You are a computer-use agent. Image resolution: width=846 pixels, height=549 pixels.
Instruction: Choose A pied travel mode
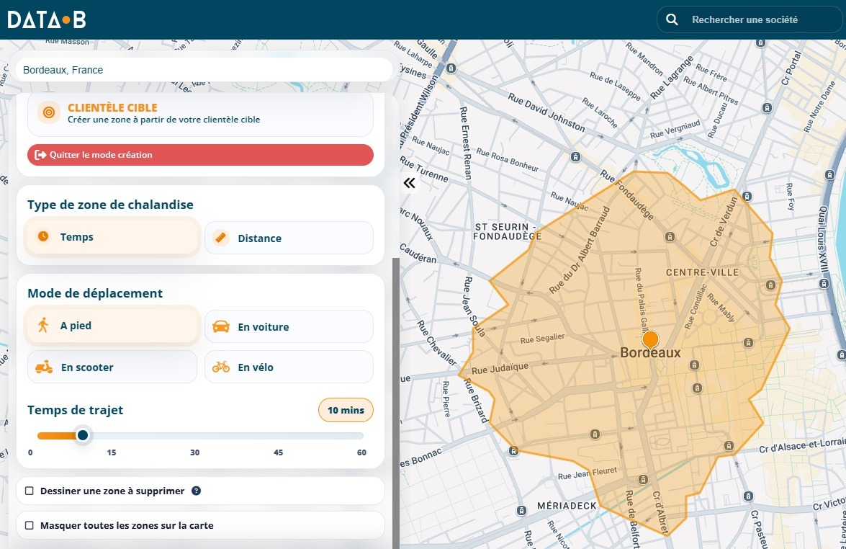(x=112, y=326)
